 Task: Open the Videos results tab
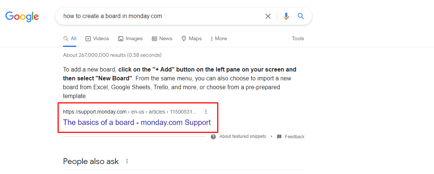point(97,38)
